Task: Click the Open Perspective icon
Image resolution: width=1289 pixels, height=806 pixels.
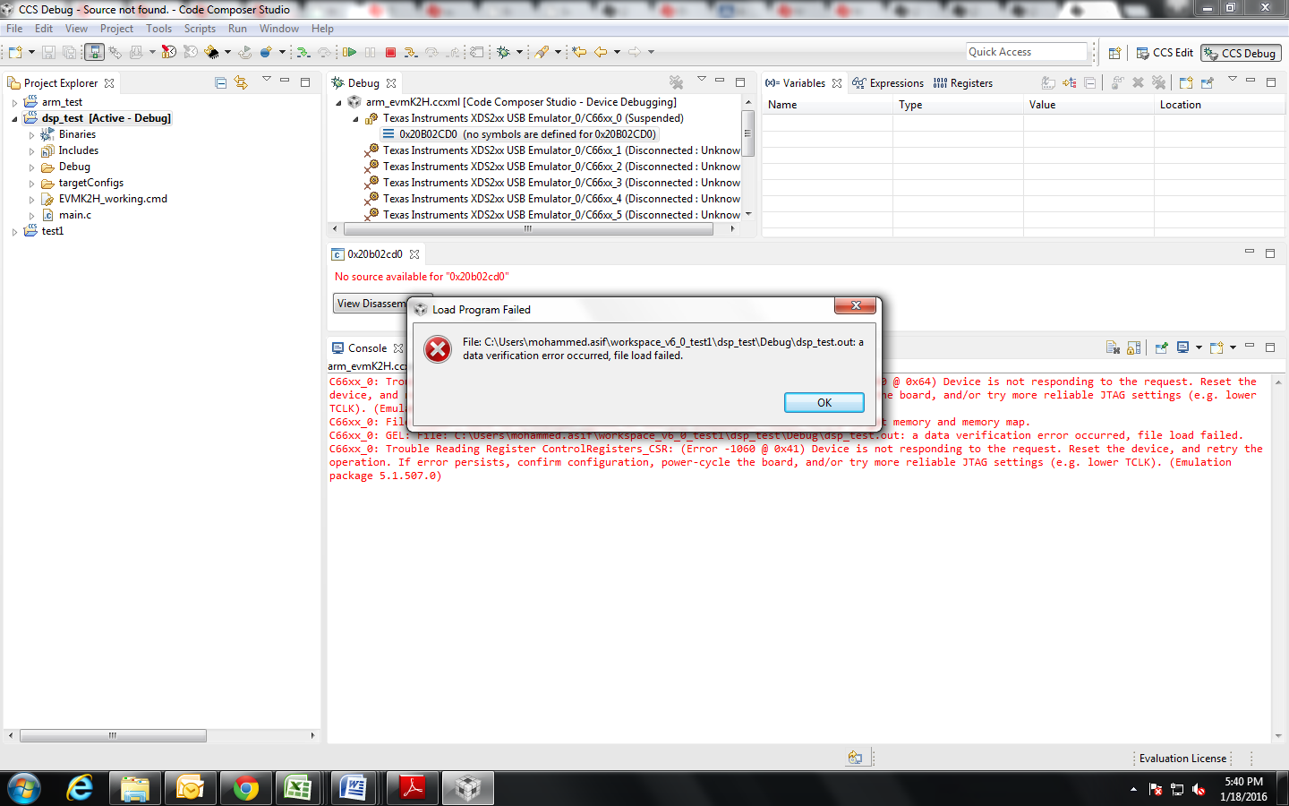Action: (1114, 53)
